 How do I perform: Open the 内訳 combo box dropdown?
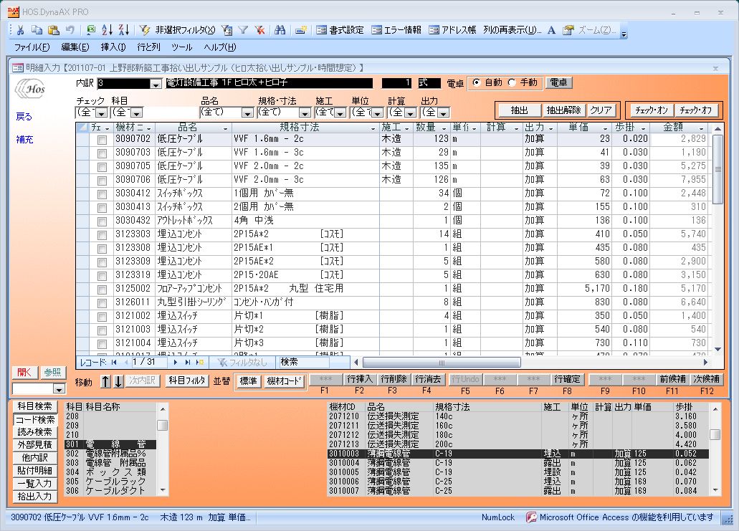pyautogui.click(x=156, y=84)
